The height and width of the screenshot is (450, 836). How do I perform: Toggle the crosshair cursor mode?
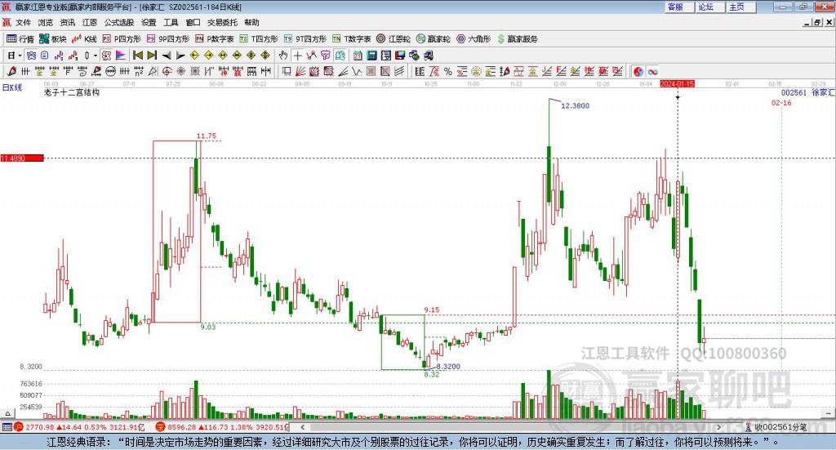[x=298, y=56]
